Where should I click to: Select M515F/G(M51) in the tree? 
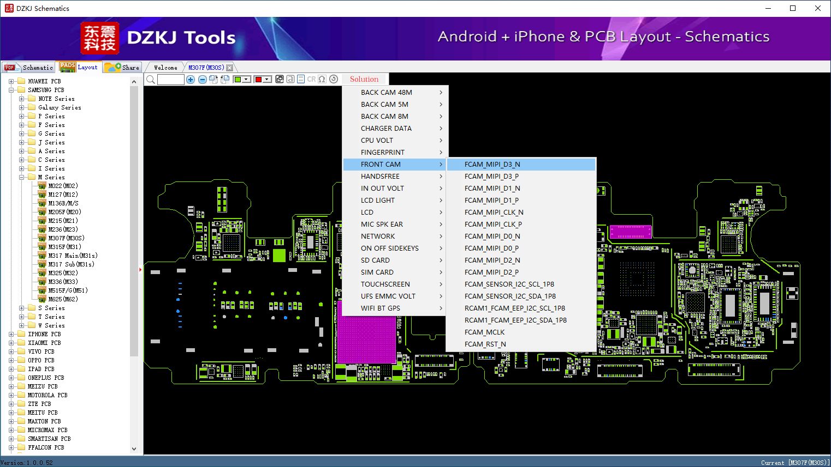tap(68, 290)
